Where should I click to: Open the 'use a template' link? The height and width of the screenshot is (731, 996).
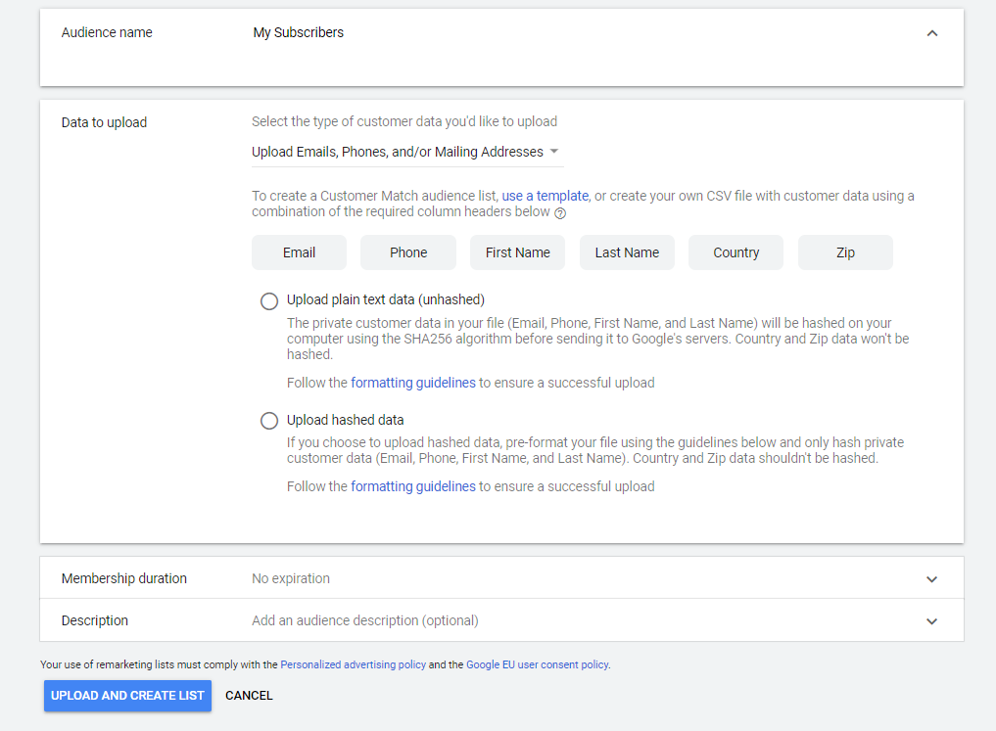point(545,196)
